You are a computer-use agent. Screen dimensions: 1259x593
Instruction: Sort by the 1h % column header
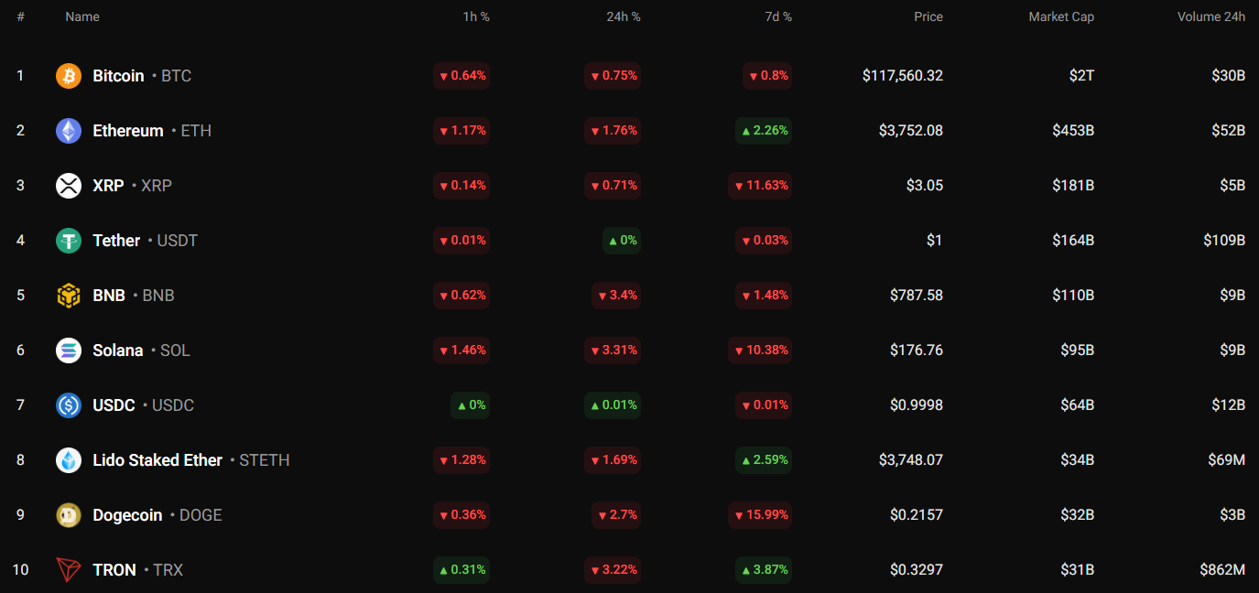[474, 16]
